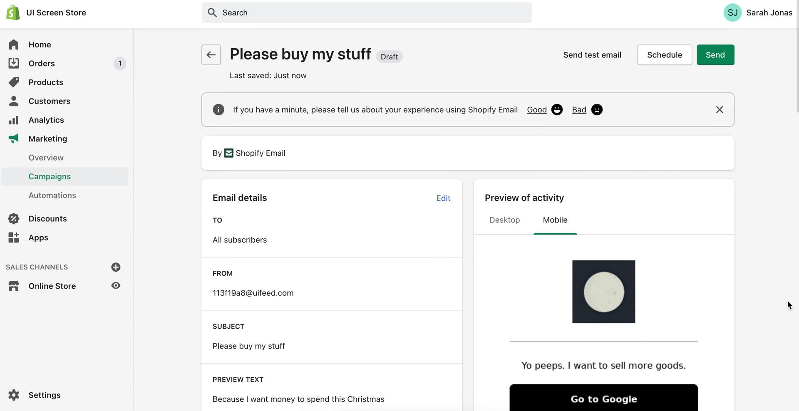View online store via eye icon
Image resolution: width=799 pixels, height=411 pixels.
click(x=116, y=286)
